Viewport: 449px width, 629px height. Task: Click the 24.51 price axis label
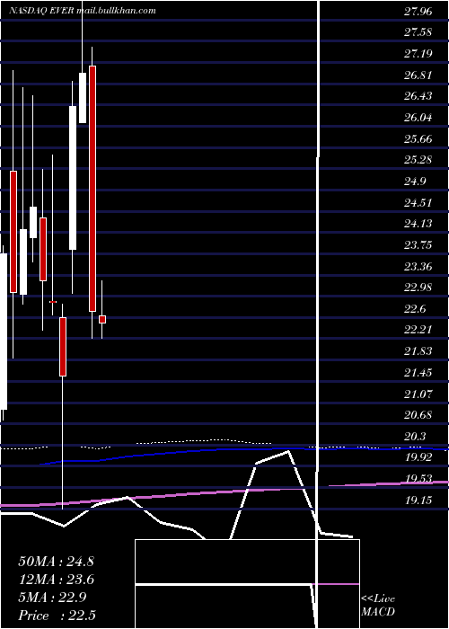(418, 202)
